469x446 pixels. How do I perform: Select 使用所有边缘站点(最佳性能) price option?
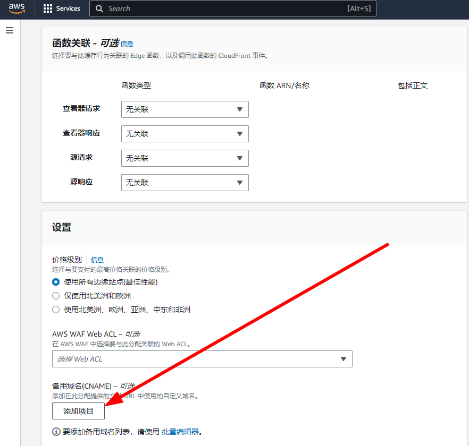[x=55, y=282]
